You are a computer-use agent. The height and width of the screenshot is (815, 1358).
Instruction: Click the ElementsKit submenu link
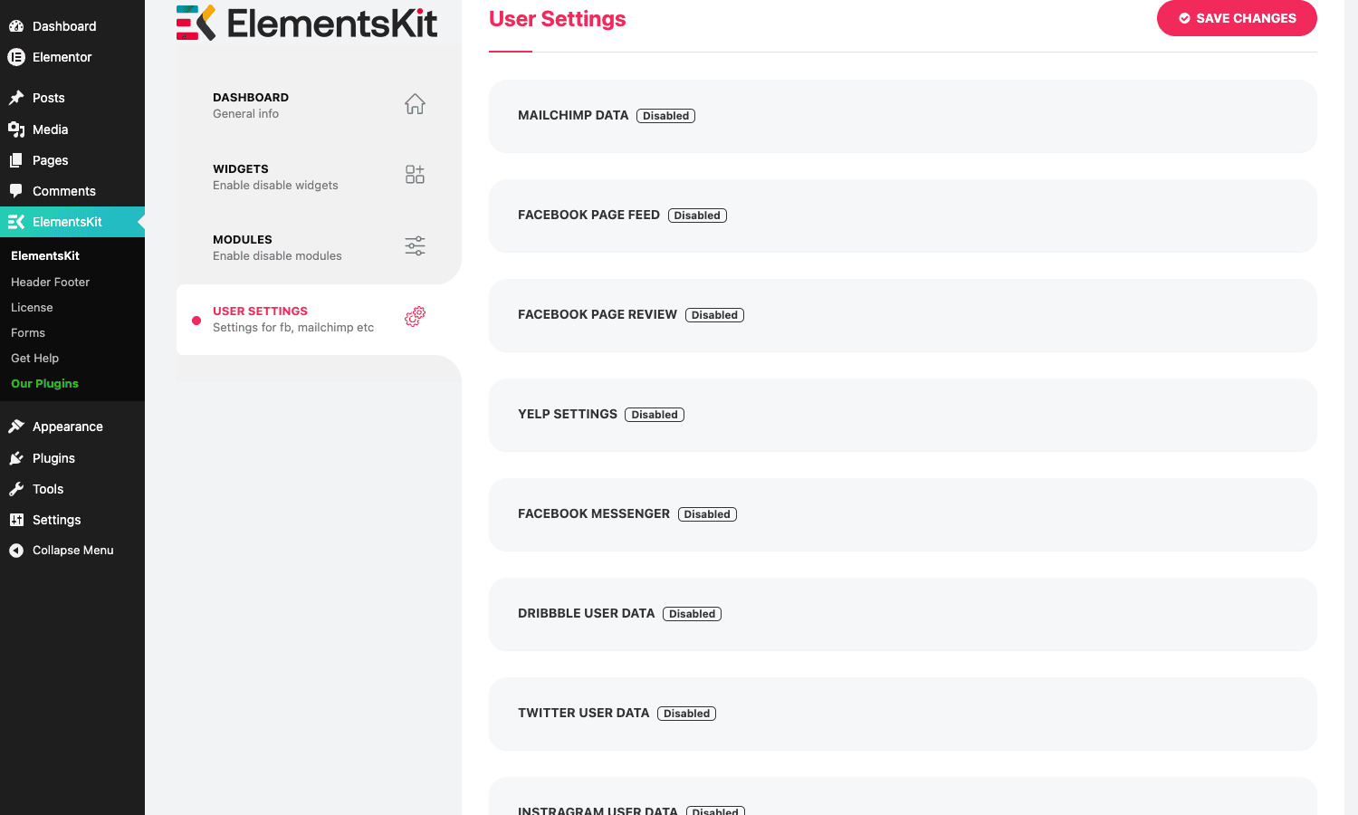click(45, 255)
